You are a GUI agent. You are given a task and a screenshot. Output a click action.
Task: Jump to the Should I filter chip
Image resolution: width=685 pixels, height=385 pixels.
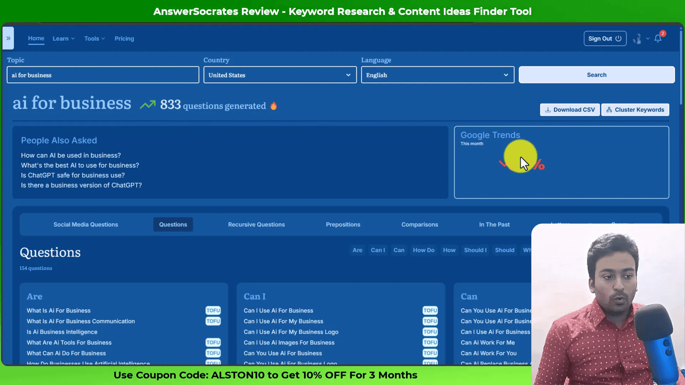click(x=475, y=250)
